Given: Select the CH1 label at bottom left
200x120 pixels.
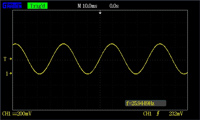Looking at the screenshot, I should coord(6,114).
